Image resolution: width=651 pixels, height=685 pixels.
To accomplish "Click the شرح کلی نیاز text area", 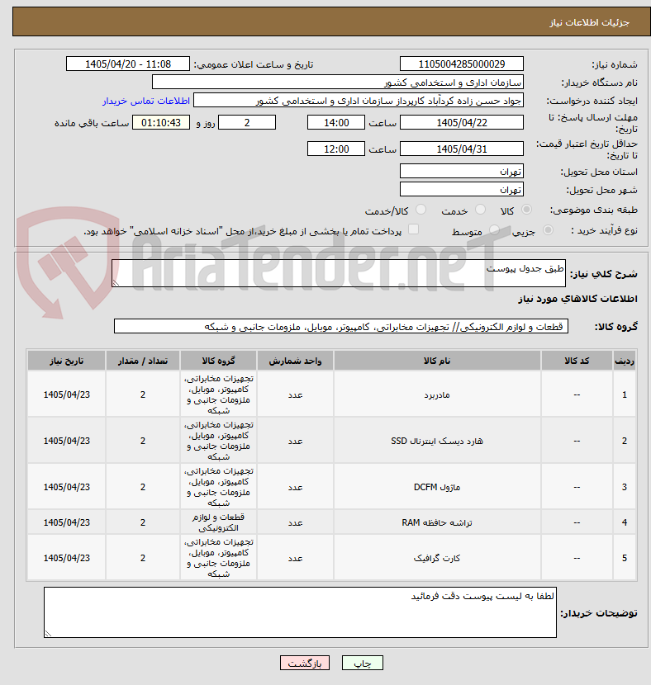I will (339, 273).
